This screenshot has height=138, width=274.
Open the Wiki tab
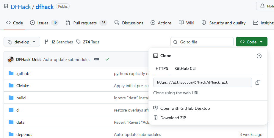pos(187,23)
